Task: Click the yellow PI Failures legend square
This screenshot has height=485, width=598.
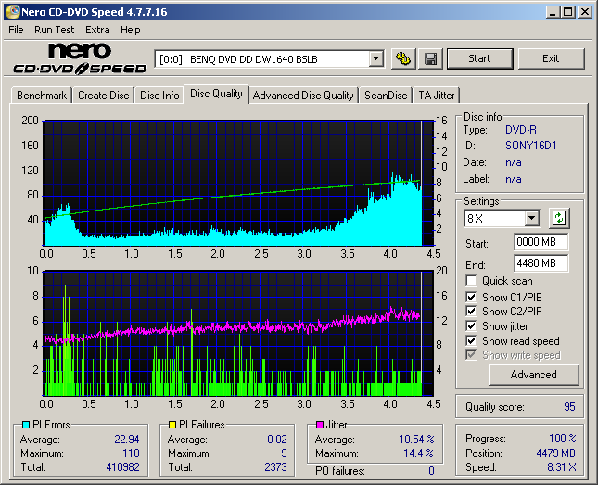Action: (172, 425)
